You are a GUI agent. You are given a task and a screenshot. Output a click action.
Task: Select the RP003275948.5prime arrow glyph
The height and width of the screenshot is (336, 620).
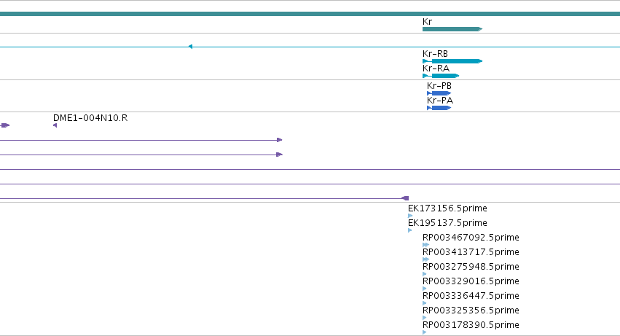tap(424, 274)
